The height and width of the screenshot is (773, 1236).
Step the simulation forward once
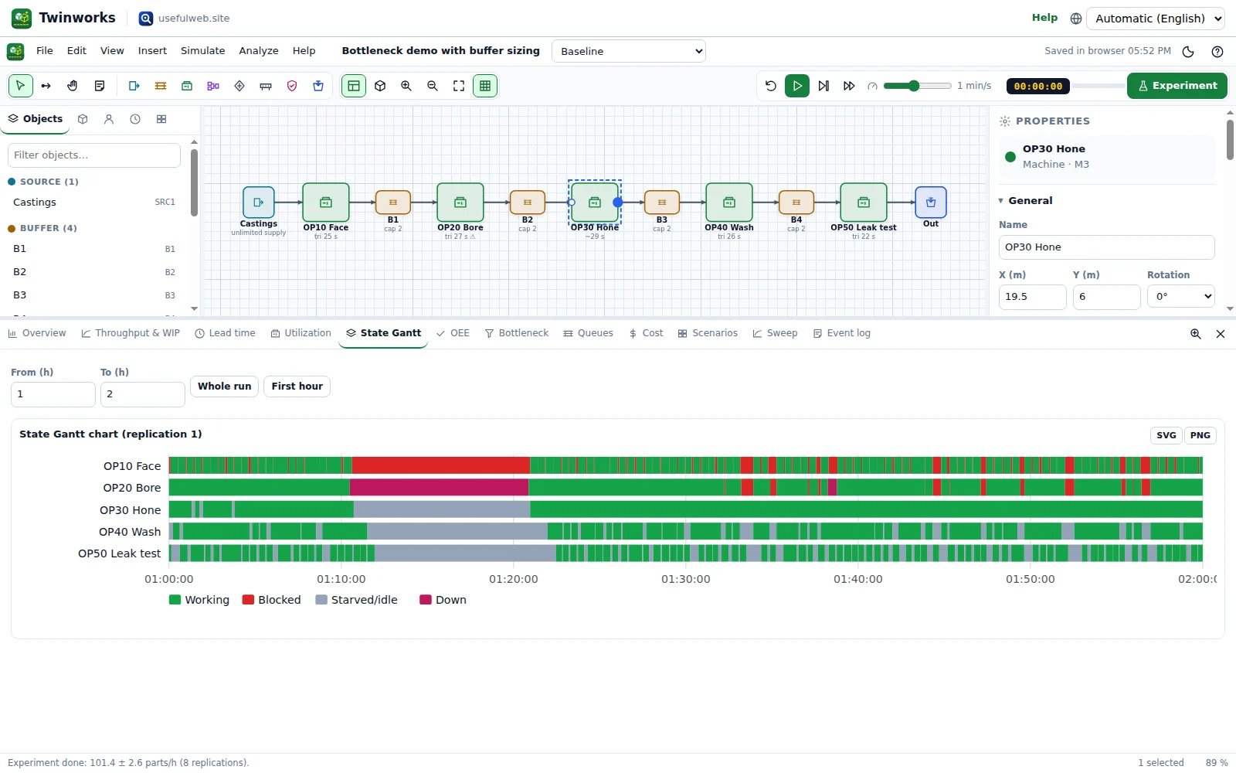tap(823, 86)
